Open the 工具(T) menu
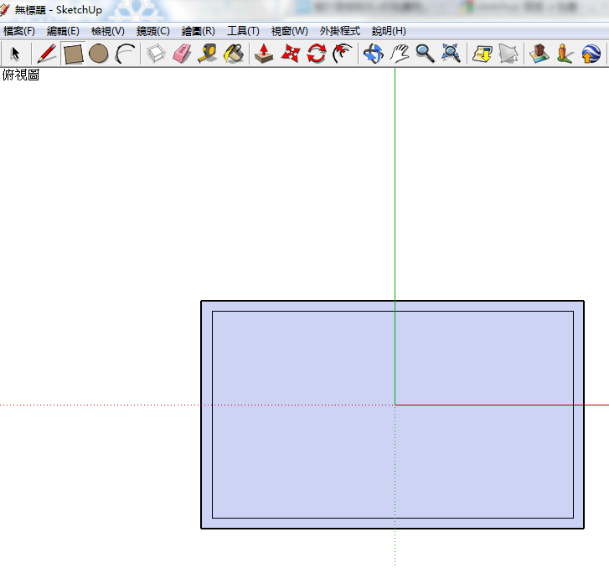The height and width of the screenshot is (568, 609). 243,31
